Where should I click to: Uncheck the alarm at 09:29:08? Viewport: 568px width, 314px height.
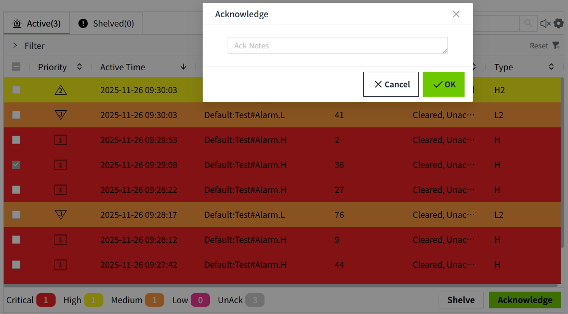[16, 165]
